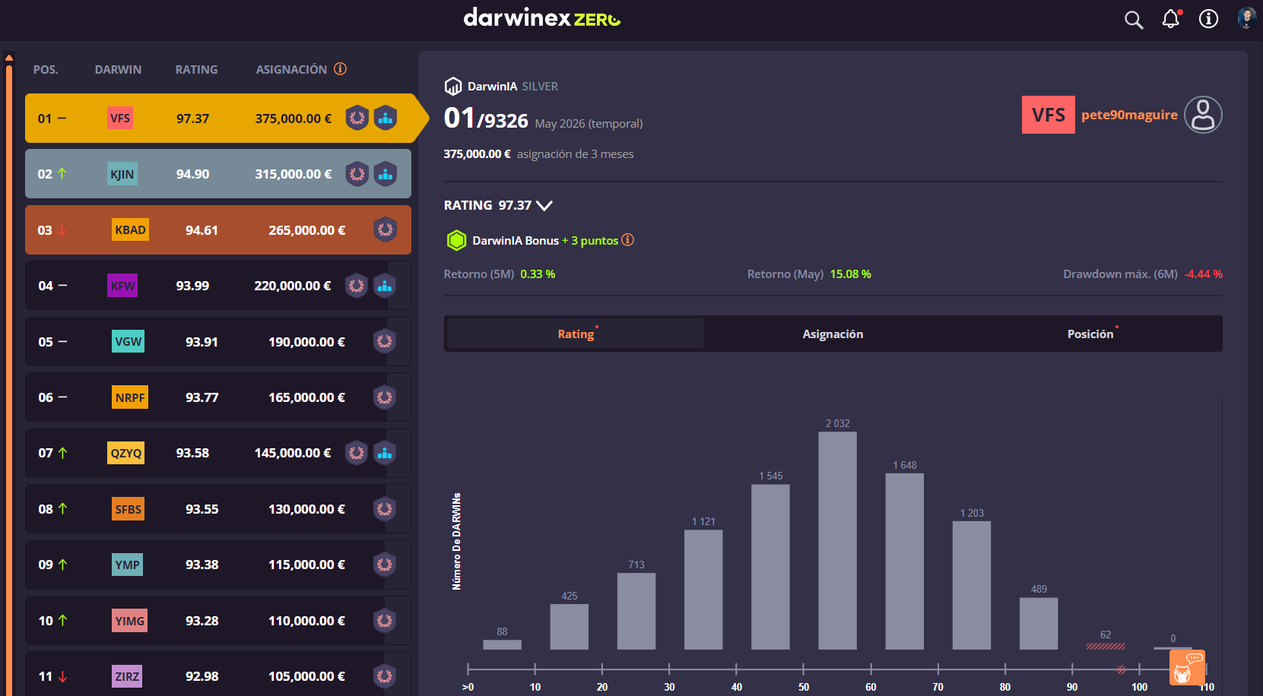Click the 1 203 histogram bar

tap(972, 585)
